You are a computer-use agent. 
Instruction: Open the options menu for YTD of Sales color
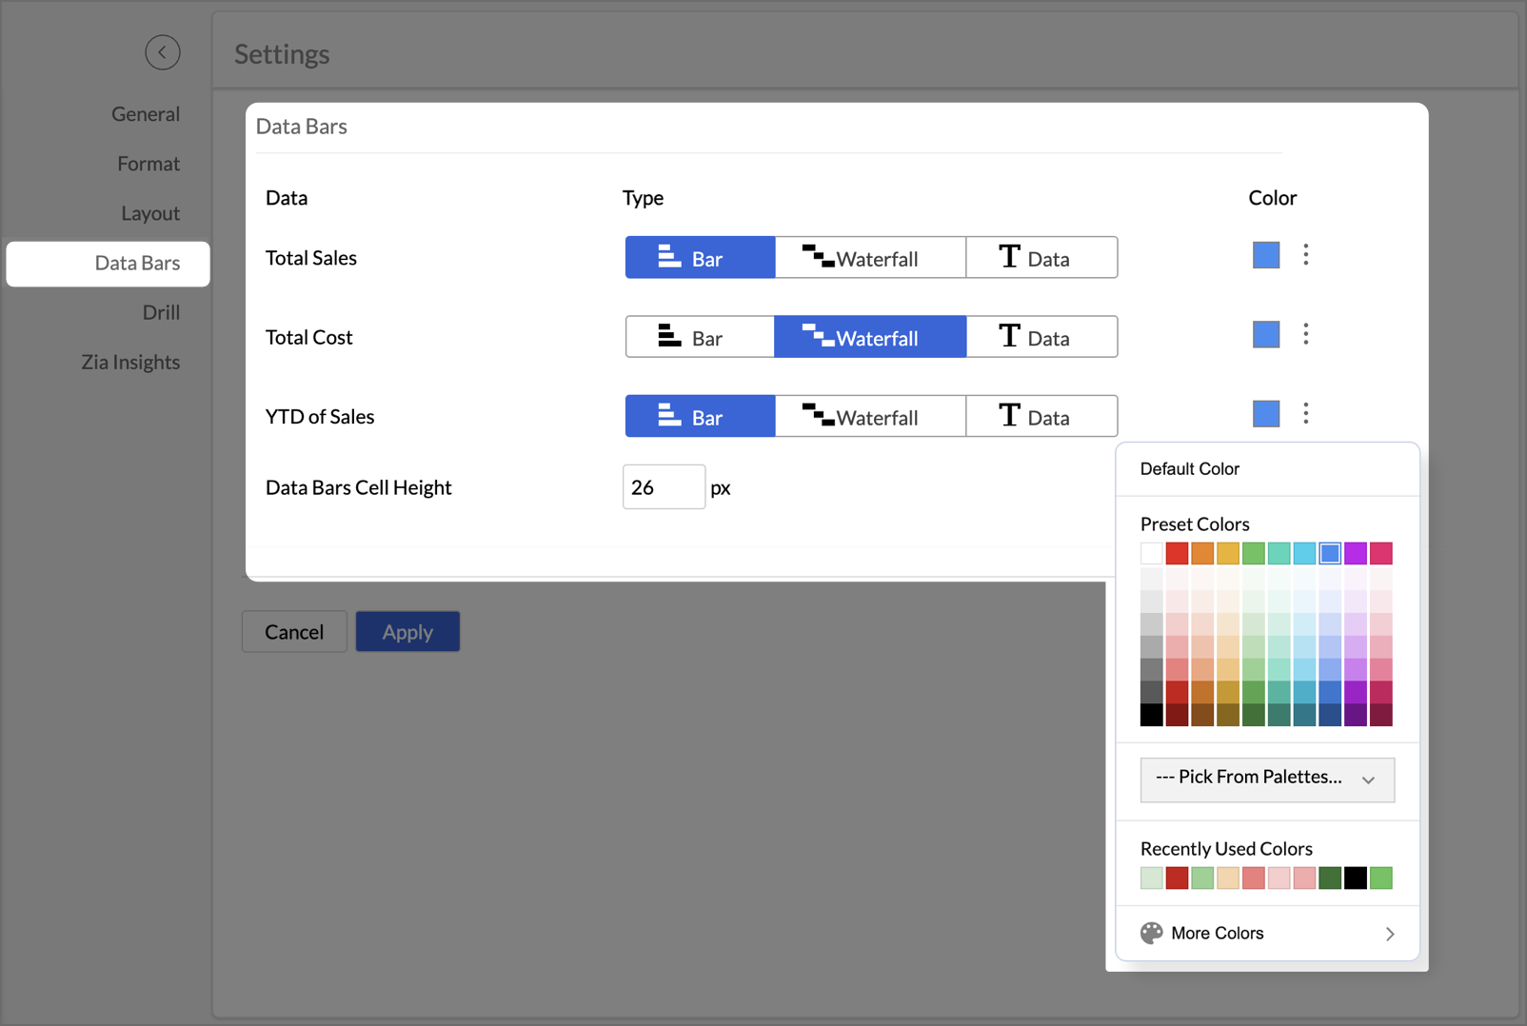(x=1305, y=413)
